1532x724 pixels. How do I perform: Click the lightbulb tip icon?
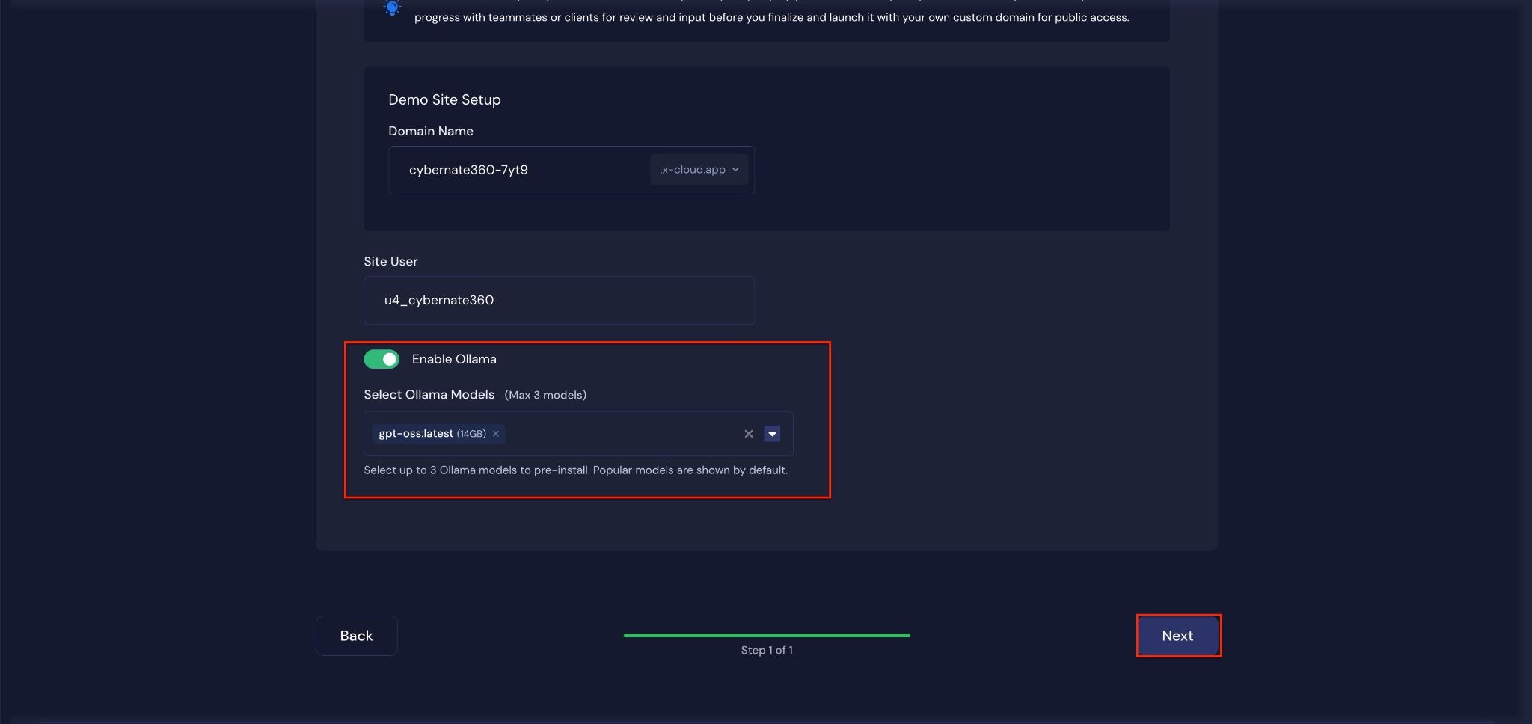point(392,10)
